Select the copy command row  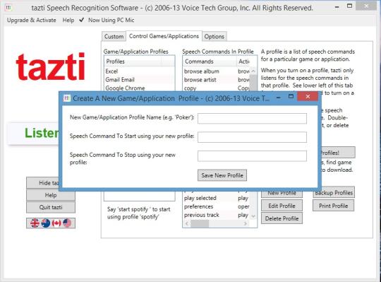click(x=217, y=88)
